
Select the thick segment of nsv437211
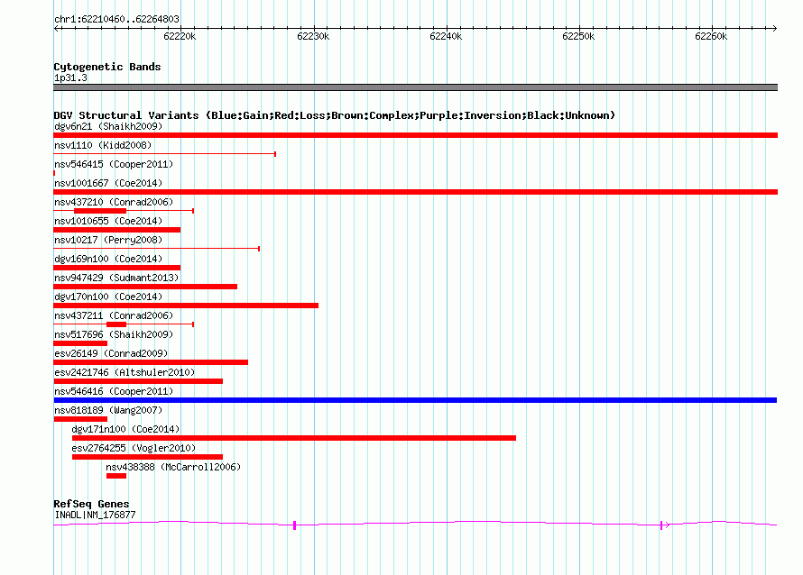(x=116, y=324)
